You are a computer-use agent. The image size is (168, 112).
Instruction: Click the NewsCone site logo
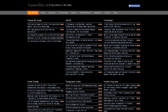[38, 5]
